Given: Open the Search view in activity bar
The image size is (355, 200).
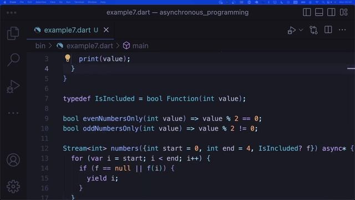Looking at the screenshot, I should click(x=13, y=59).
